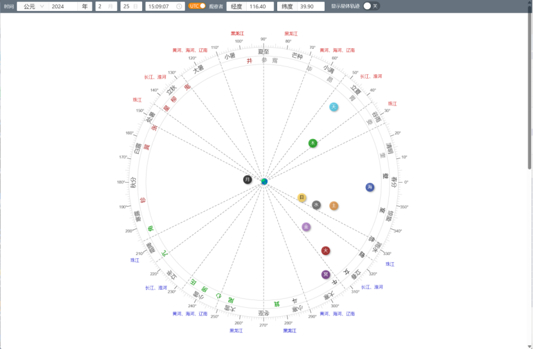This screenshot has height=349, width=533.
Task: Select the orange Saturn (土) marker
Action: click(334, 206)
